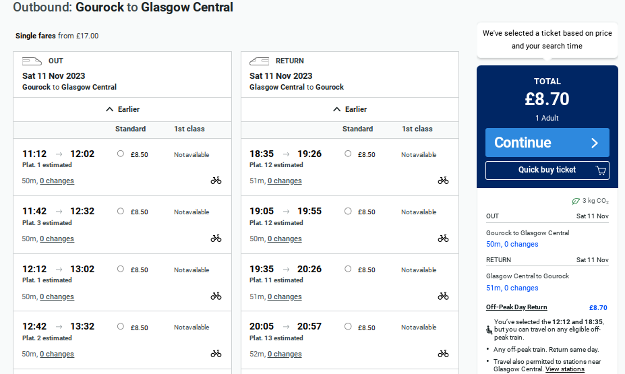Click the outbound train icon next to OUT
Image resolution: width=625 pixels, height=374 pixels.
coord(32,61)
